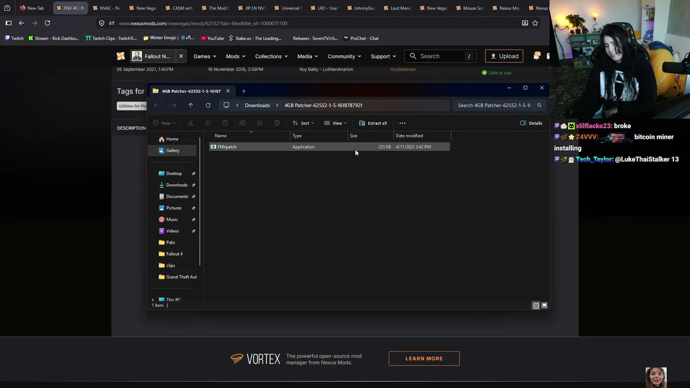Open the clips folder in sidebar
This screenshot has width=690, height=388.
tap(170, 265)
